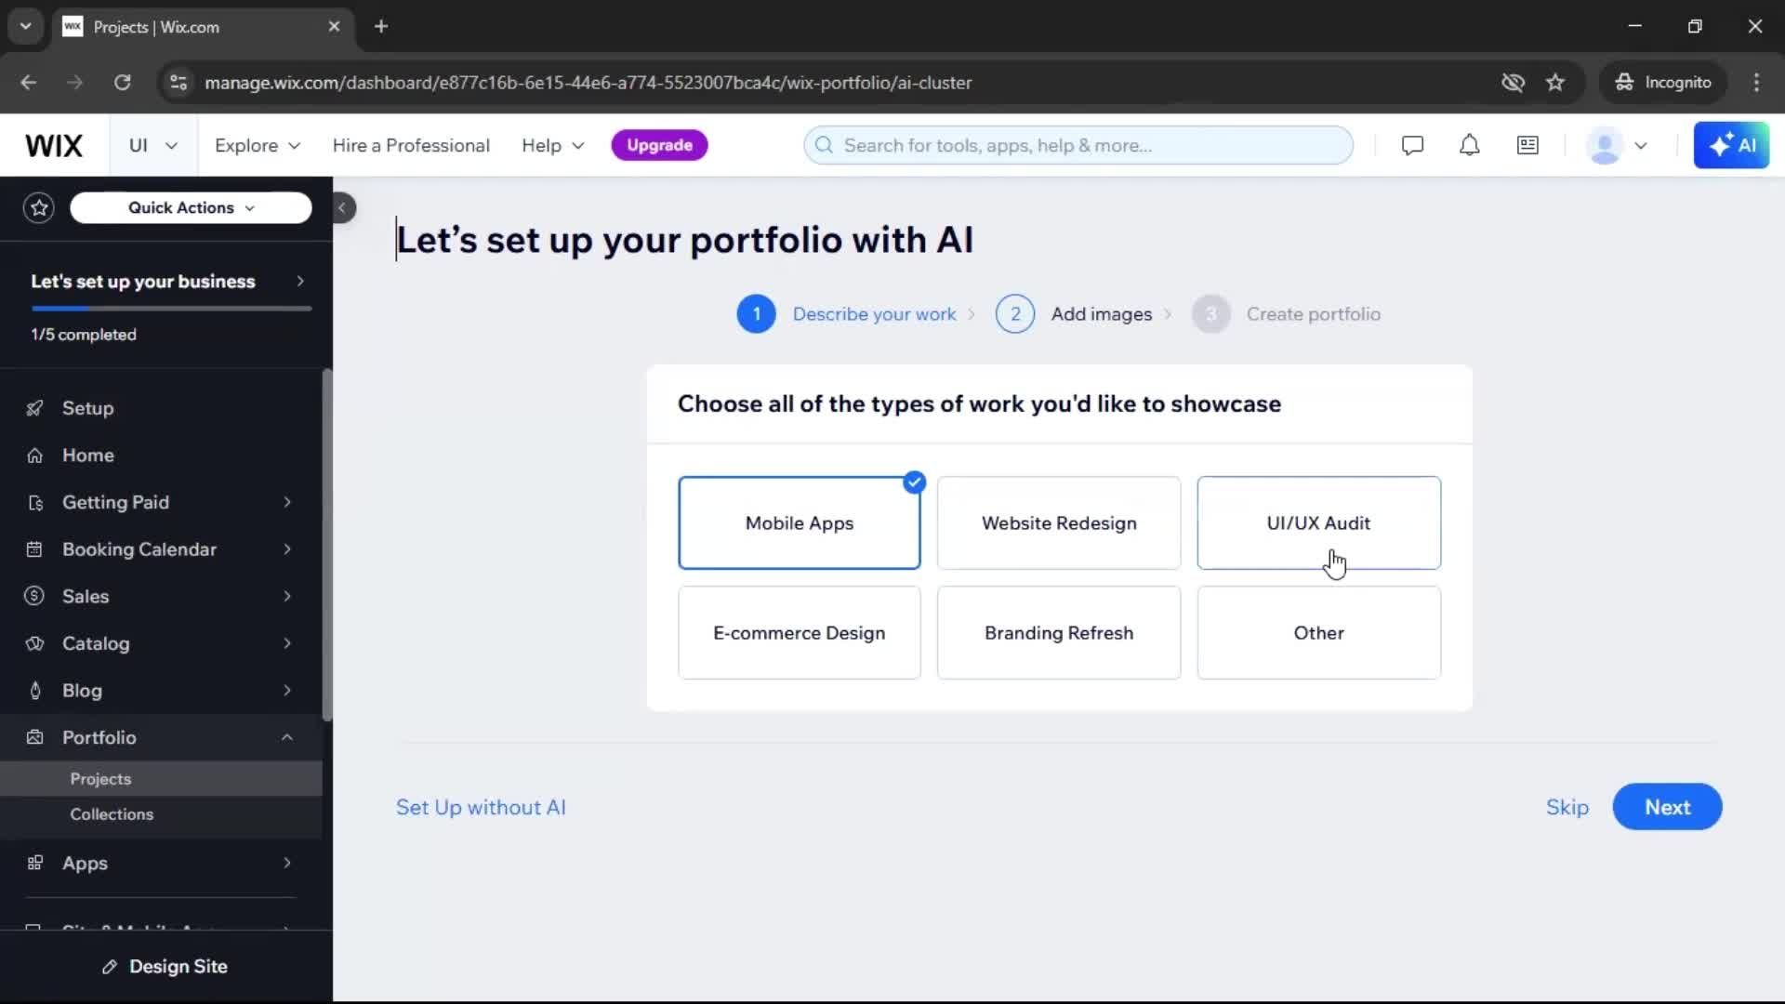
Task: Deselect the Mobile Apps work type
Action: tap(800, 522)
